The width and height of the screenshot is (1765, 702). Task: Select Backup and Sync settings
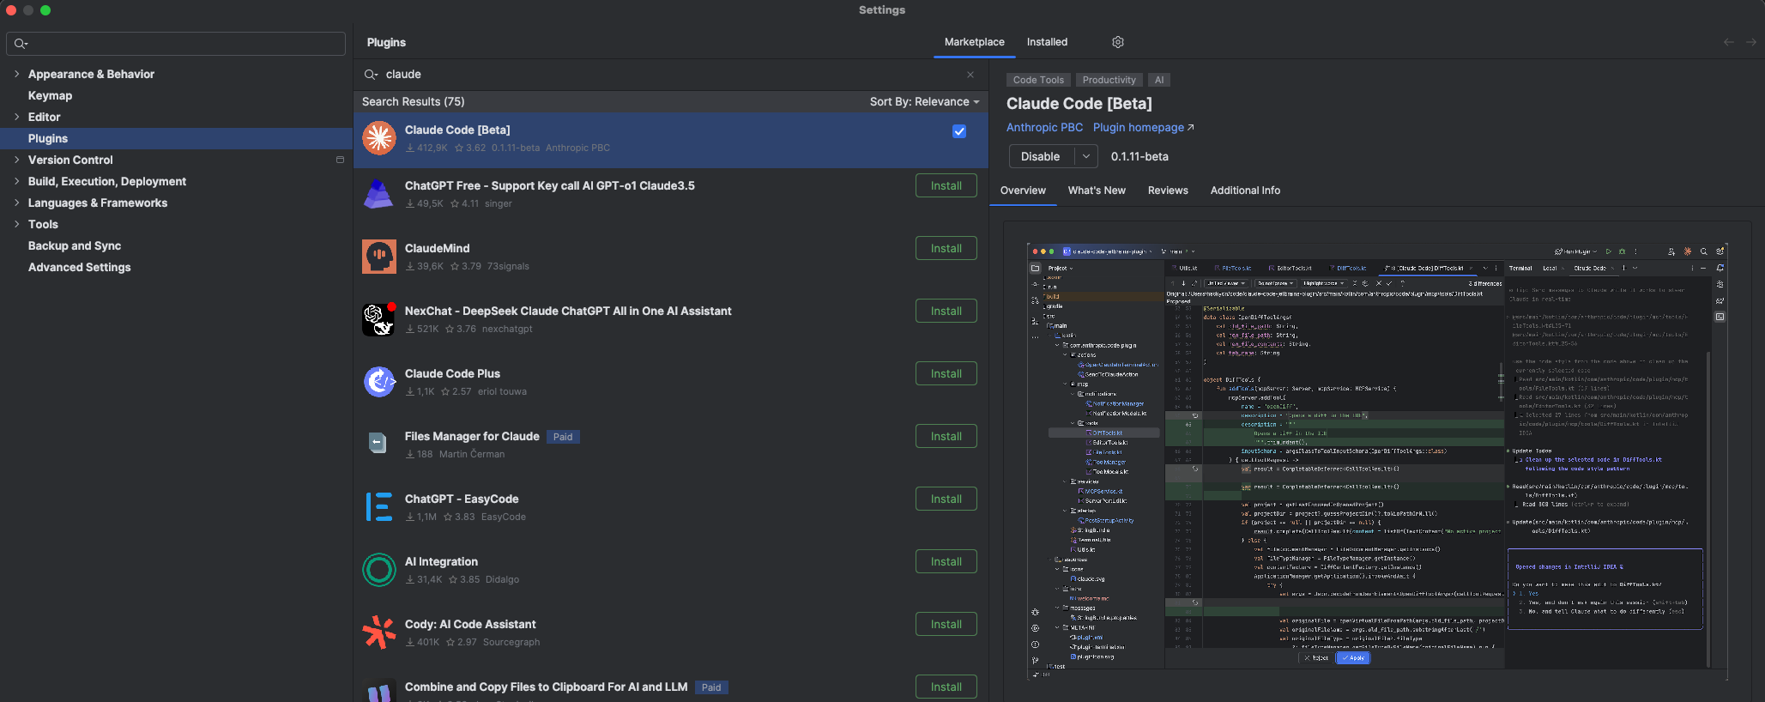coord(75,245)
